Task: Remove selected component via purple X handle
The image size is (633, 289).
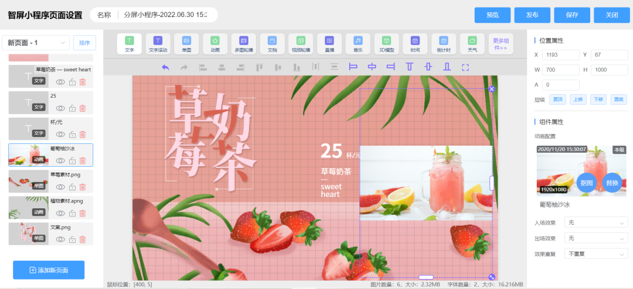Action: pos(492,89)
